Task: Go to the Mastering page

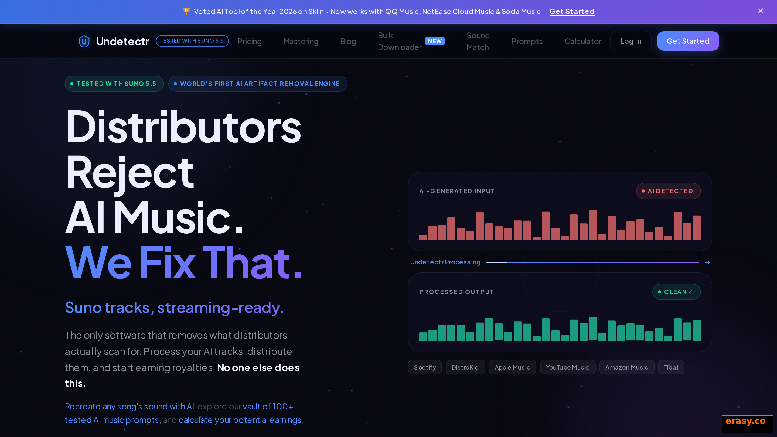Action: point(301,41)
